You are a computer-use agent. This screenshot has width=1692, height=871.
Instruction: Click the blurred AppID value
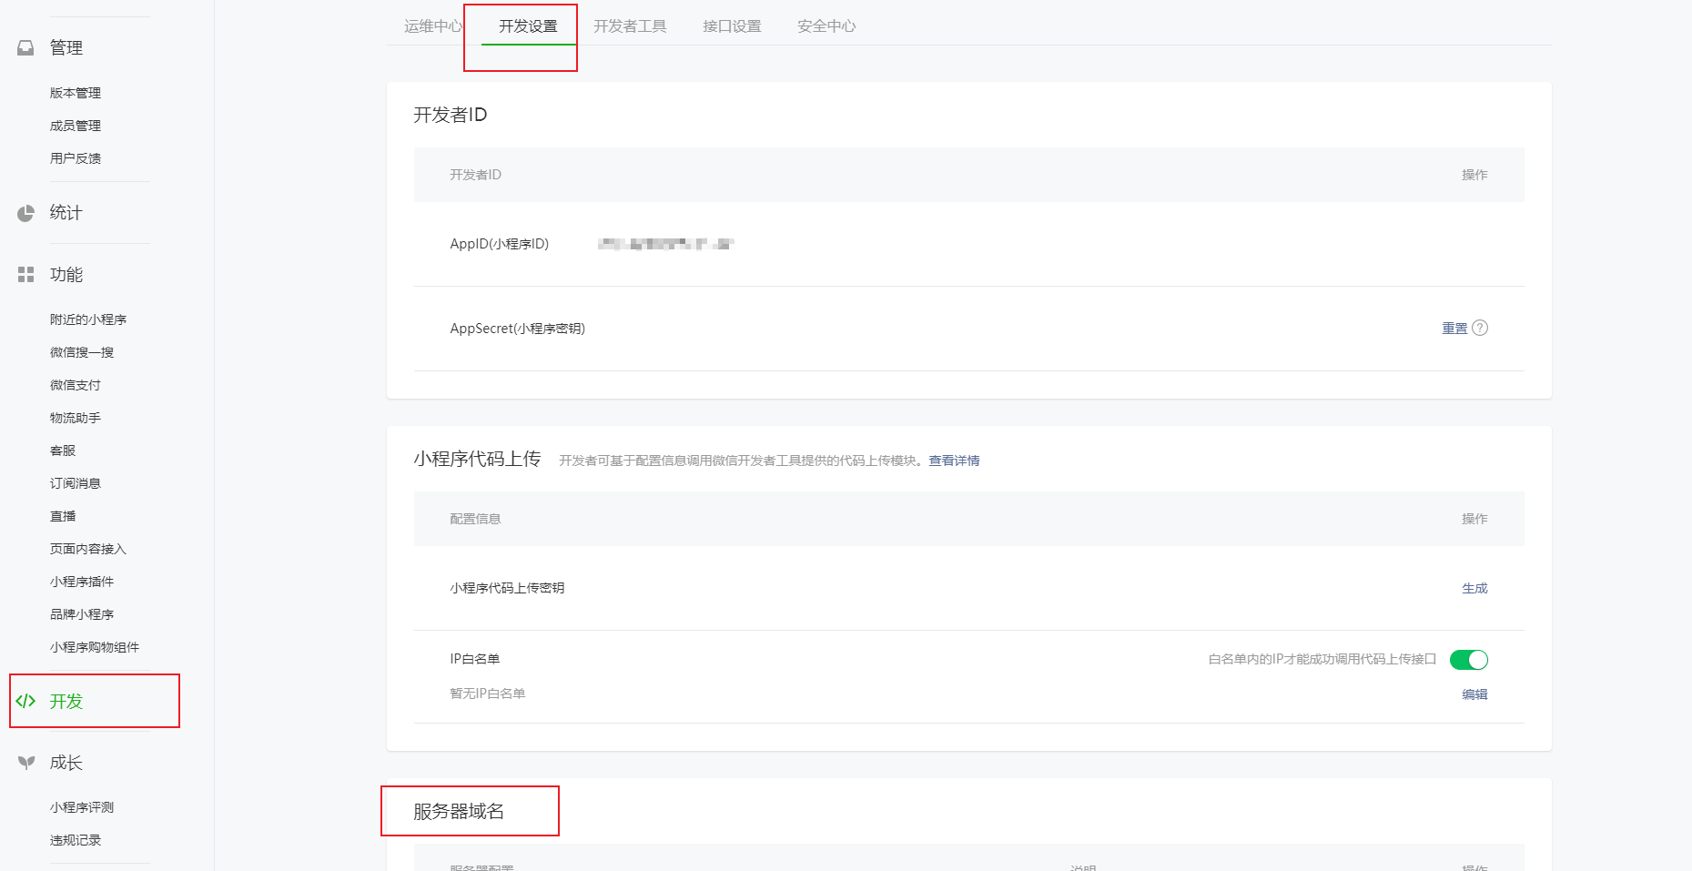click(665, 243)
